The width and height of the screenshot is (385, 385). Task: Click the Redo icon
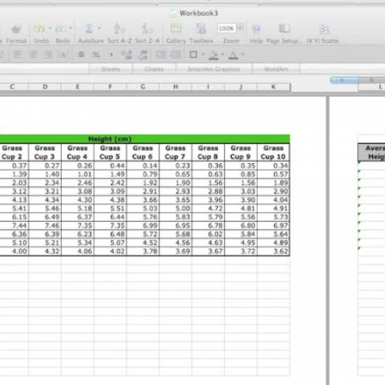pyautogui.click(x=61, y=28)
